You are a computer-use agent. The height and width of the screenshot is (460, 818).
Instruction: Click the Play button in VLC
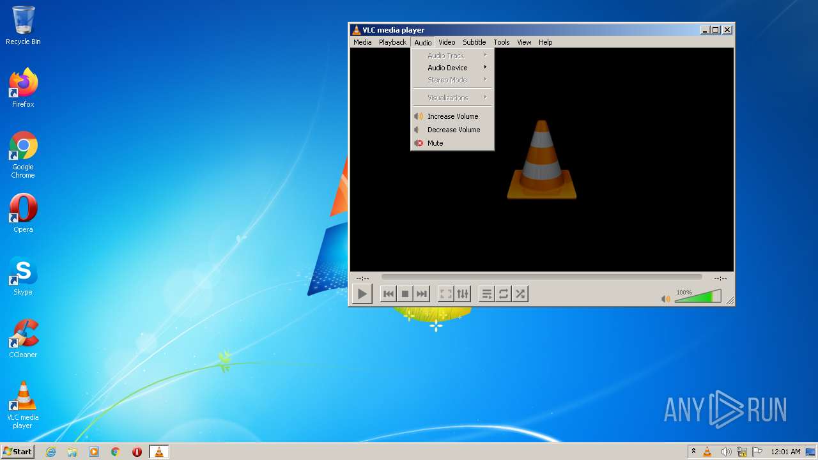362,294
